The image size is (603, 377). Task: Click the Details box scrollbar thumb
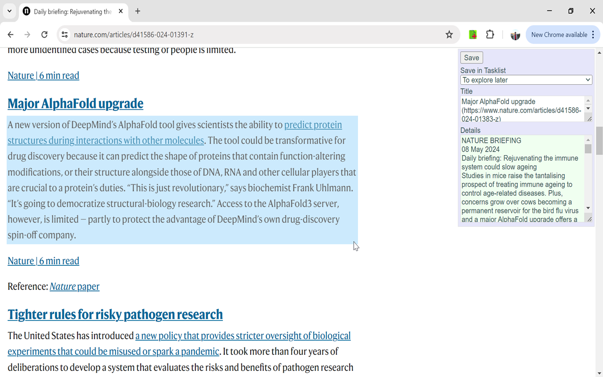coord(588,149)
